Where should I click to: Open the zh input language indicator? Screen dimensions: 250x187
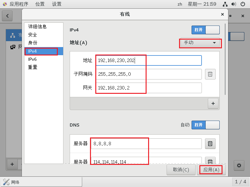coord(180,4)
